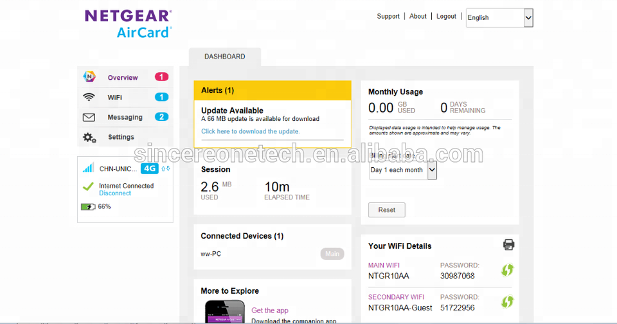Click the 30987068 password value
The image size is (617, 324).
(x=457, y=276)
